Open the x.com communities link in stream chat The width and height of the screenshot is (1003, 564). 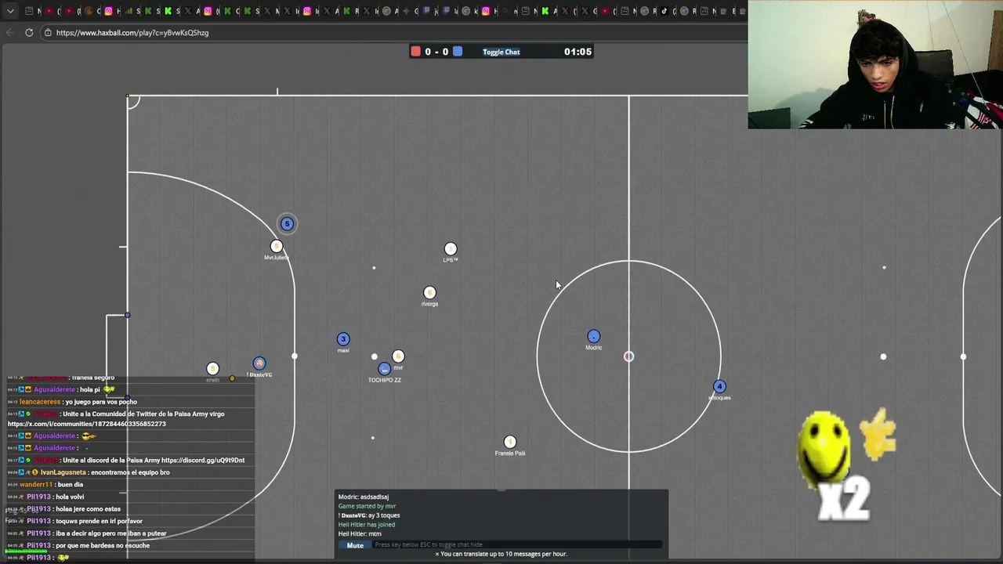point(87,424)
